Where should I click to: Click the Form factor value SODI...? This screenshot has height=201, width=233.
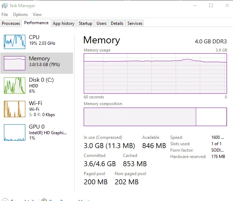coord(218,150)
